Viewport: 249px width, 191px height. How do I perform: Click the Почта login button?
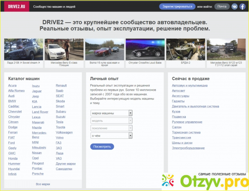coord(222,7)
